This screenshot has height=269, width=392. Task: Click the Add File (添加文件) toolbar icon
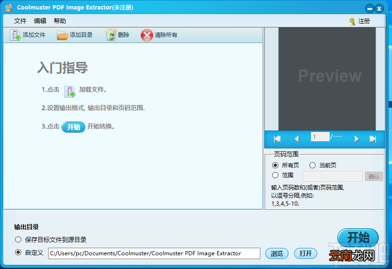coord(15,35)
